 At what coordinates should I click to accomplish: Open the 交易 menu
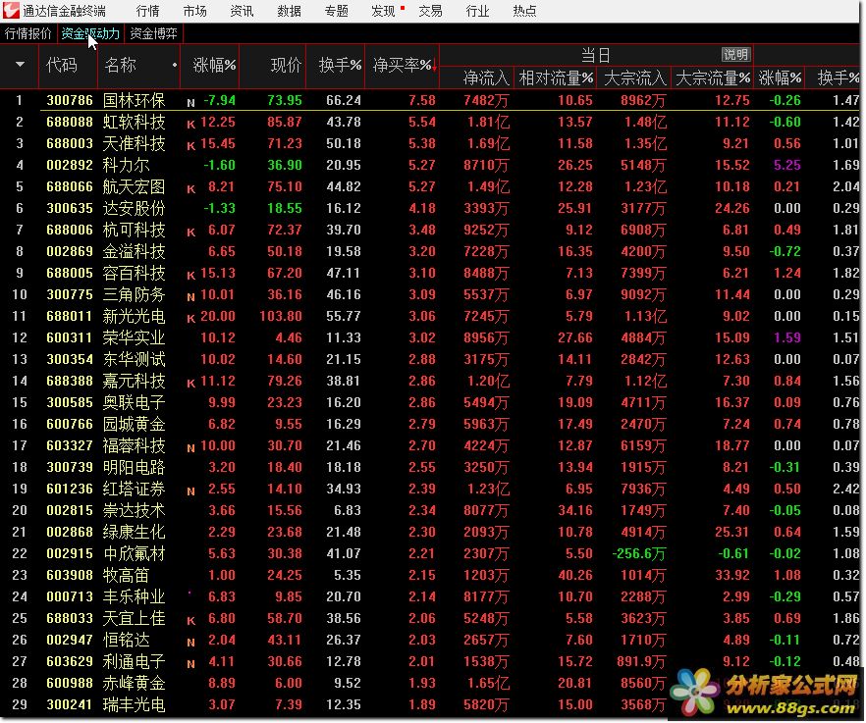click(430, 11)
